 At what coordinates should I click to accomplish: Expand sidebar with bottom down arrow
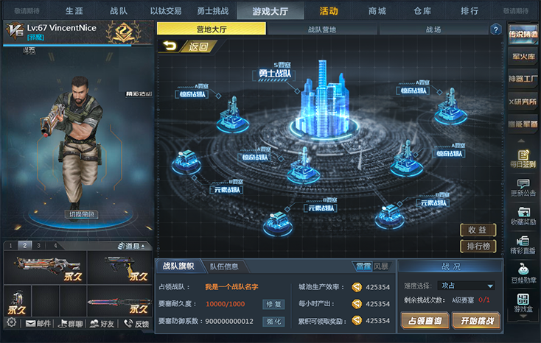523,316
